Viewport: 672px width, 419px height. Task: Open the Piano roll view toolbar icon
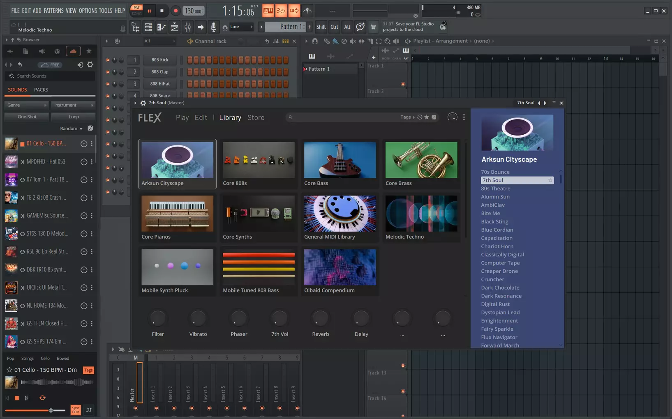(161, 27)
